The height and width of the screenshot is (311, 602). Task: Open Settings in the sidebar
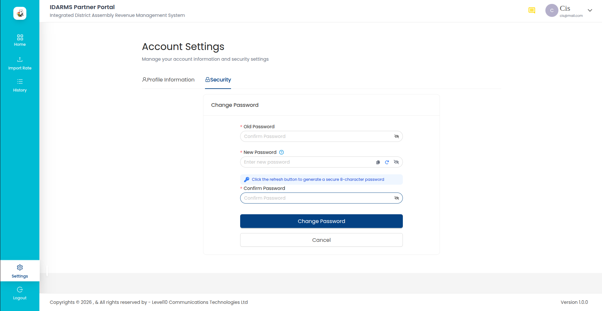point(20,271)
